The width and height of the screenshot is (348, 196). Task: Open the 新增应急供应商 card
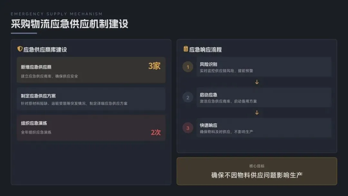point(91,70)
